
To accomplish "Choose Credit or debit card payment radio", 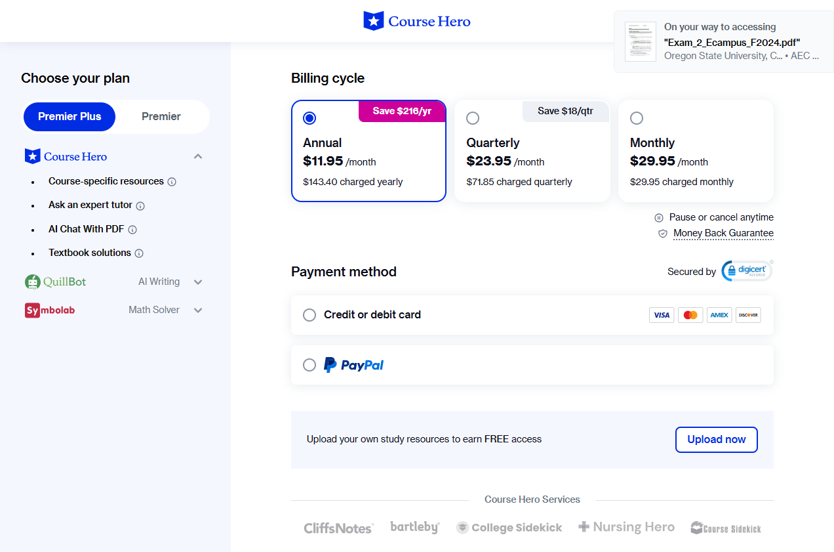I will point(309,315).
